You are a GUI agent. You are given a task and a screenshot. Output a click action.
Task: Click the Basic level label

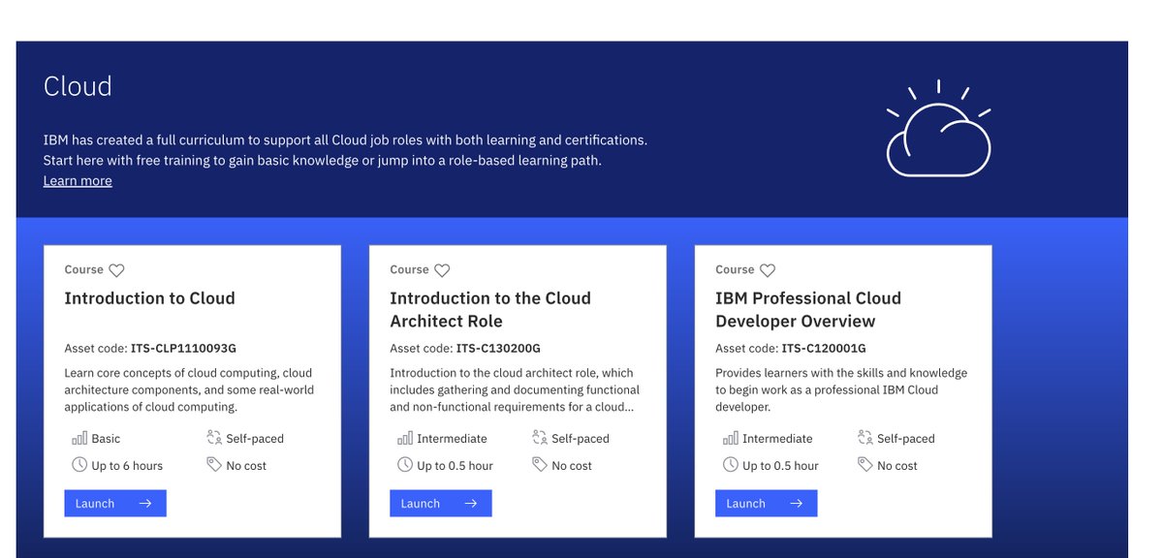107,439
